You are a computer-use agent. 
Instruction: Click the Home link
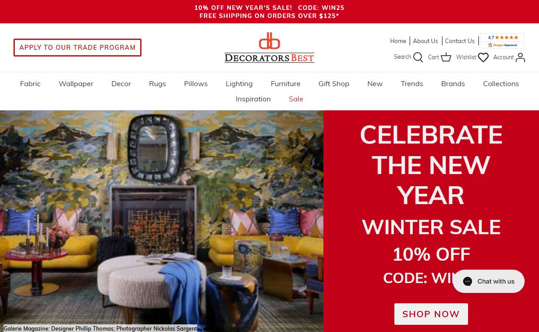[x=398, y=41]
